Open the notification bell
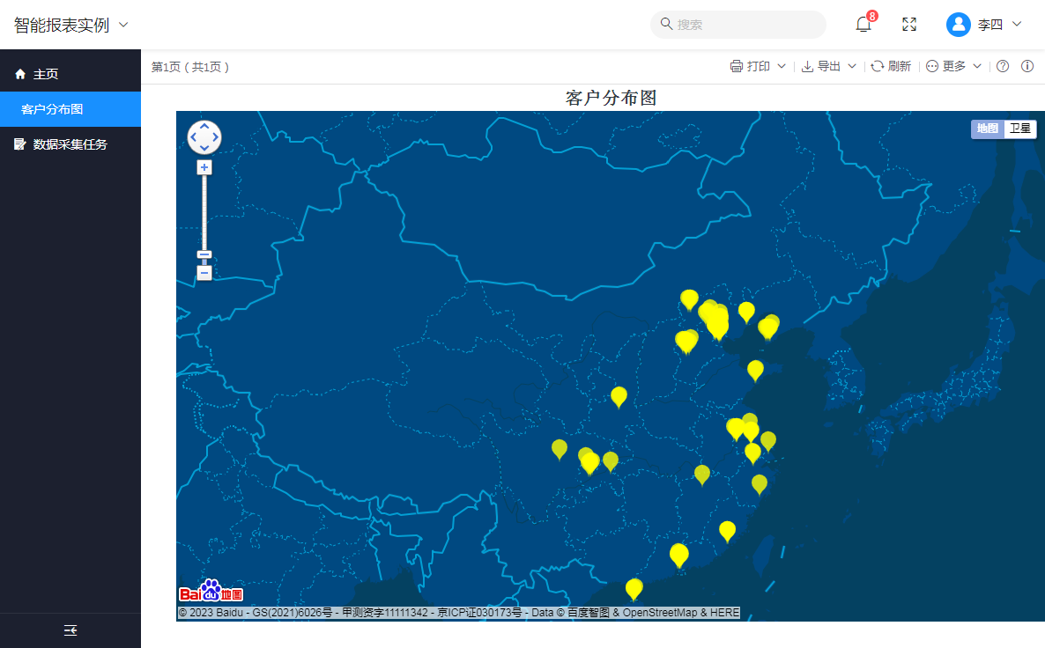The image size is (1045, 648). (x=863, y=25)
